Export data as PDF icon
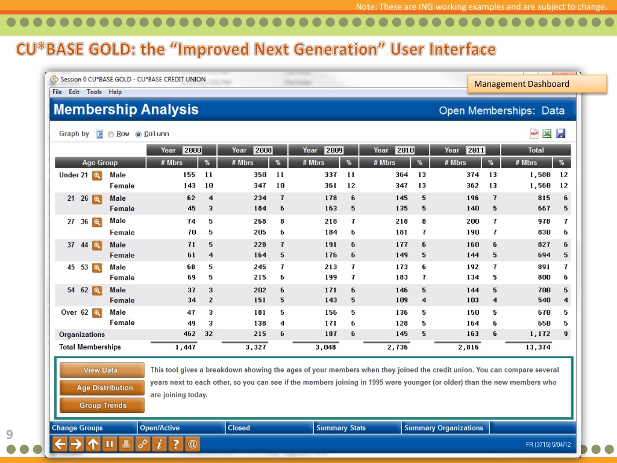Image resolution: width=617 pixels, height=463 pixels. click(534, 134)
